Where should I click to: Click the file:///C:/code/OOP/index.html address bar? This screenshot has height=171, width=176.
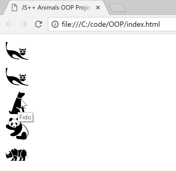click(112, 24)
